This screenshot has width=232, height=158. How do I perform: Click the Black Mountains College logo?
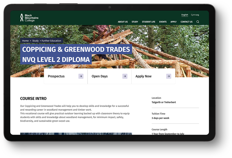coord(29,18)
